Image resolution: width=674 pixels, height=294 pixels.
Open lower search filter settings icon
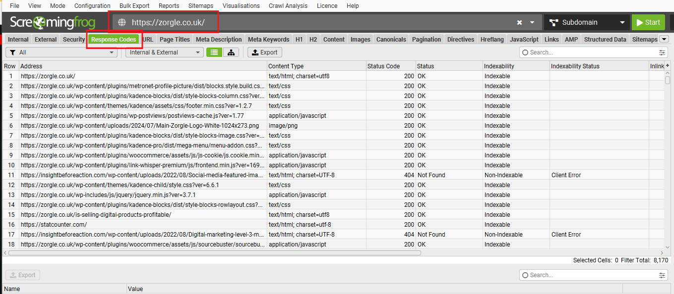[x=662, y=275]
